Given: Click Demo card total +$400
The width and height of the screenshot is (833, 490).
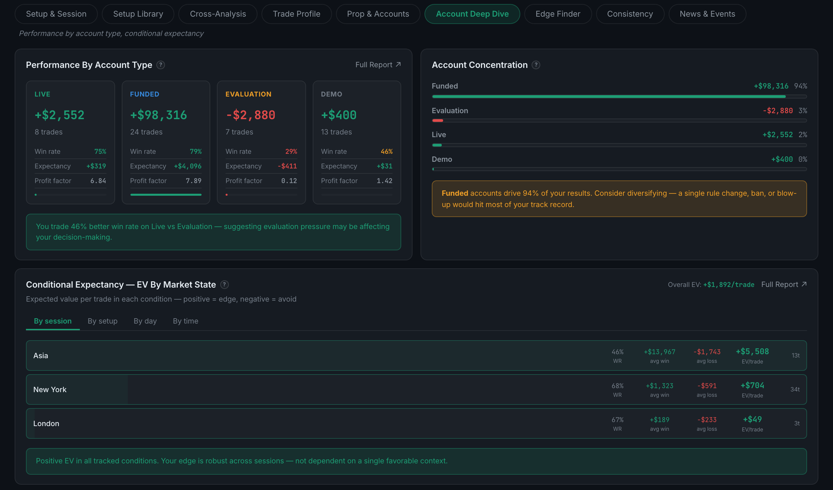Looking at the screenshot, I should [339, 115].
